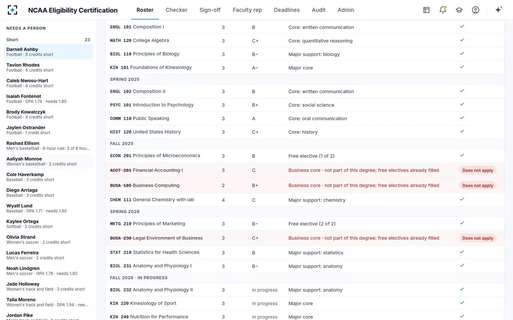
Task: Open the notifications bell
Action: coord(443,10)
